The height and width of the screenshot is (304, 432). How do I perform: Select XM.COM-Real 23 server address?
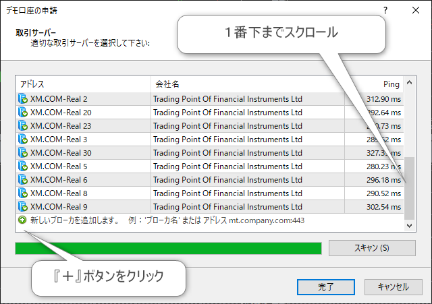[61, 126]
